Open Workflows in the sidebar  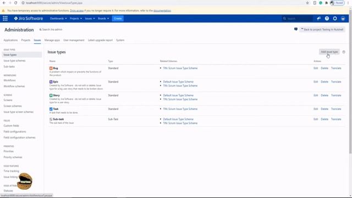pyautogui.click(x=10, y=80)
